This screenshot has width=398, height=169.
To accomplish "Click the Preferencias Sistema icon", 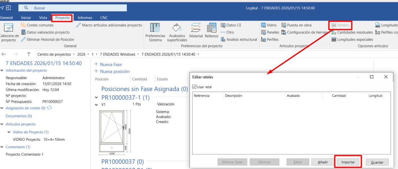I will pos(155,28).
